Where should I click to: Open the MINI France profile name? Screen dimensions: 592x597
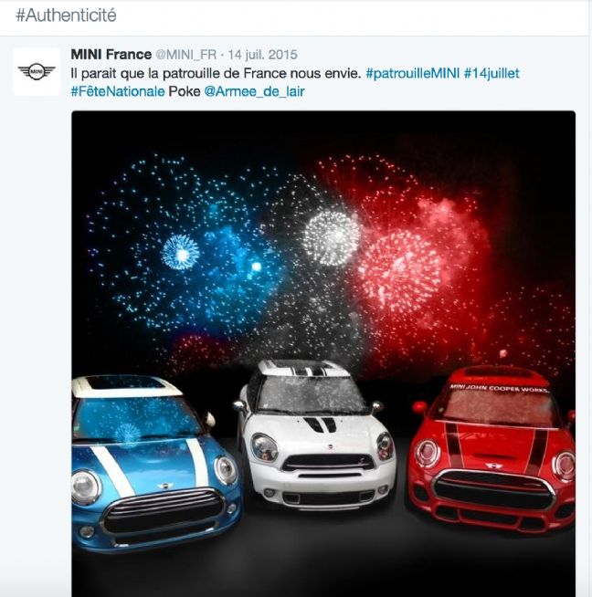pyautogui.click(x=111, y=55)
